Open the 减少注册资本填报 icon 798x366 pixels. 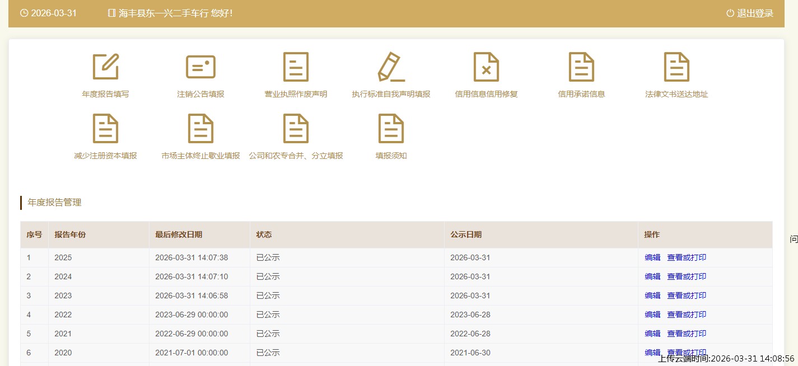105,129
